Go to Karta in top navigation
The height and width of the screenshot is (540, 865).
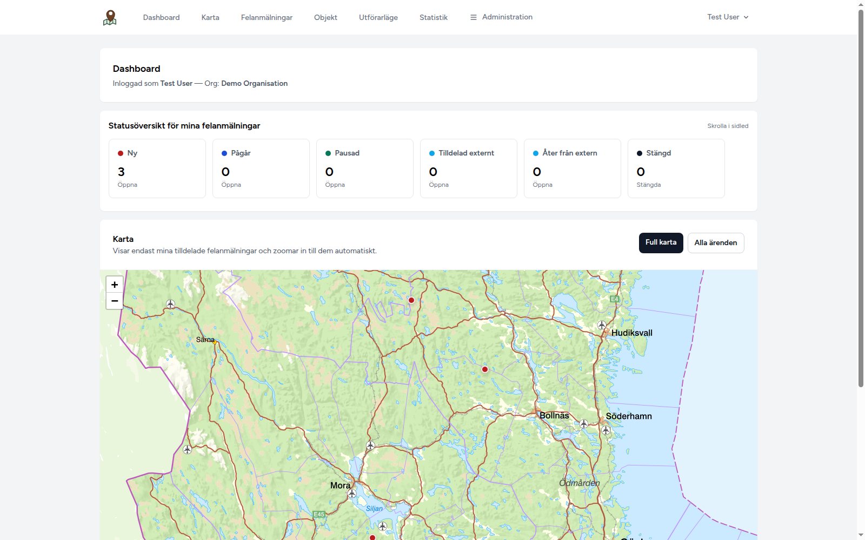210,17
